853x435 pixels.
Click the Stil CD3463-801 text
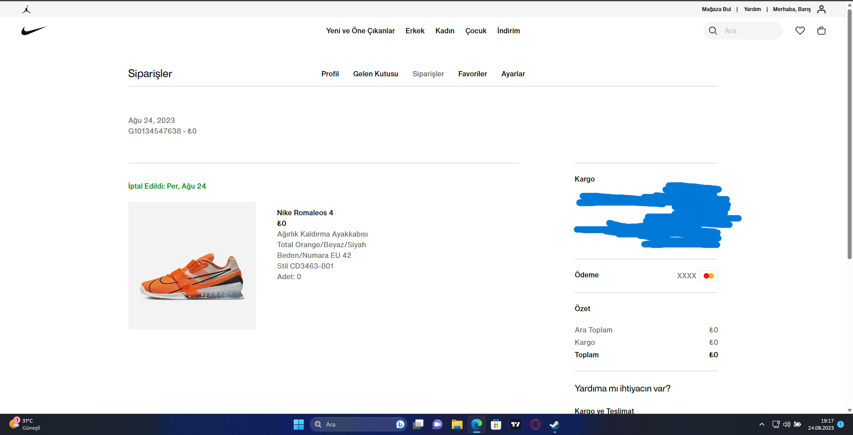[x=305, y=266]
